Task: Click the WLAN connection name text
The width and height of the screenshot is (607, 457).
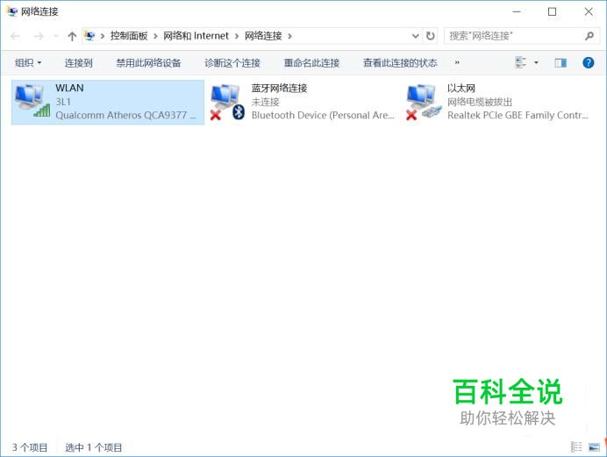Action: tap(69, 88)
